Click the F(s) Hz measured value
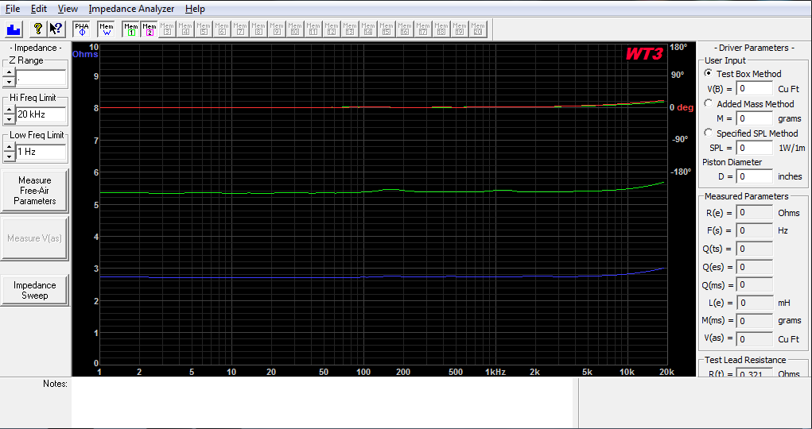 coord(755,231)
